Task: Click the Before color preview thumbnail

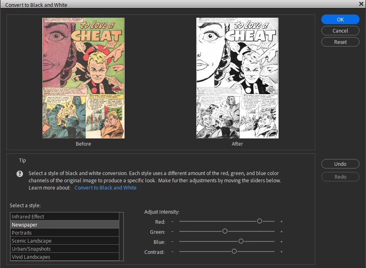Action: 83,78
